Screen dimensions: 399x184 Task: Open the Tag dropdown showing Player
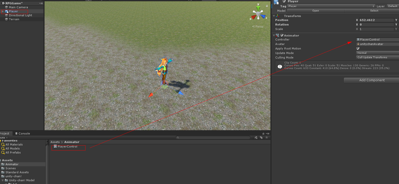coord(331,6)
